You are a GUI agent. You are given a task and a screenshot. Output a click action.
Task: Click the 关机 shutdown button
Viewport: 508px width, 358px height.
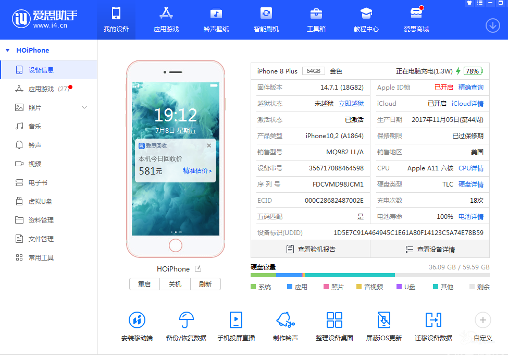click(x=175, y=284)
